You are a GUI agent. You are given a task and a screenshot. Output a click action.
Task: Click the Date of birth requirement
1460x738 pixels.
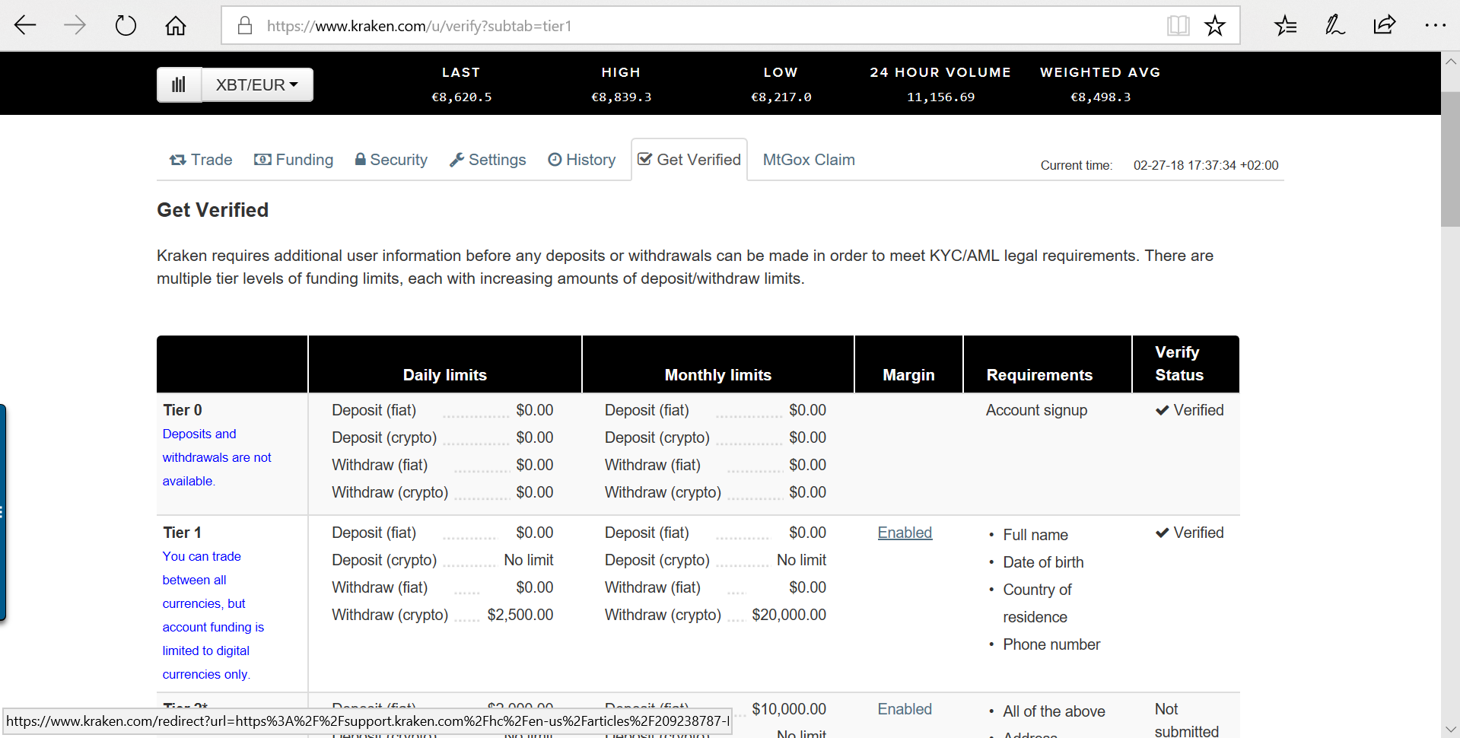tap(1043, 562)
